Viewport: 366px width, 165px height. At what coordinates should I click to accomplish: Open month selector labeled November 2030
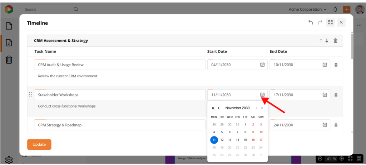[237, 108]
